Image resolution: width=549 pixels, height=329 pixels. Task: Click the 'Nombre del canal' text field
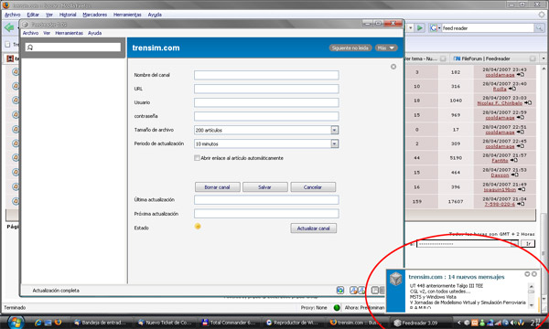click(x=266, y=75)
